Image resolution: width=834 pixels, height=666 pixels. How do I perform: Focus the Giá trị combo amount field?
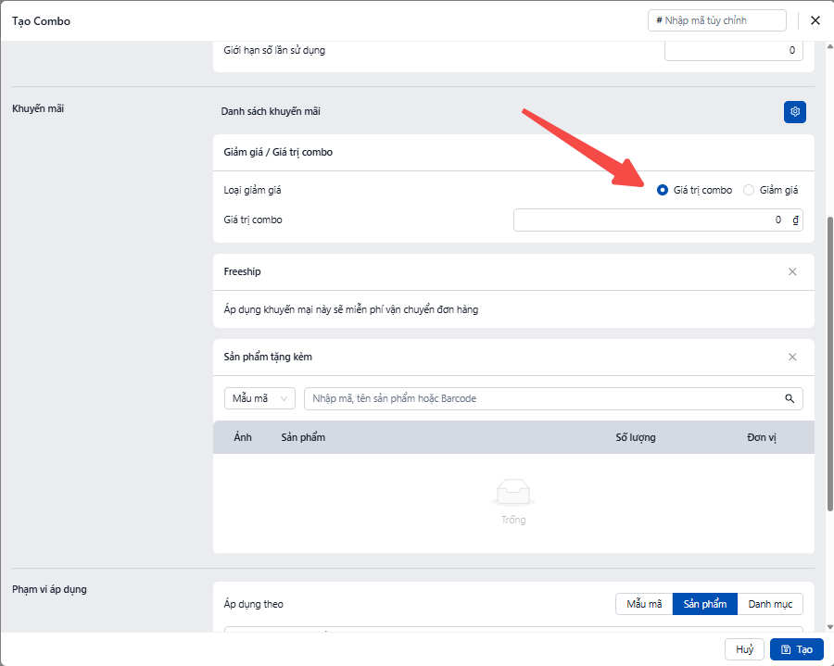(x=649, y=220)
